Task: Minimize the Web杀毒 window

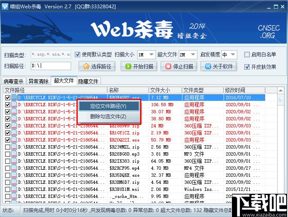Action: tap(269, 7)
